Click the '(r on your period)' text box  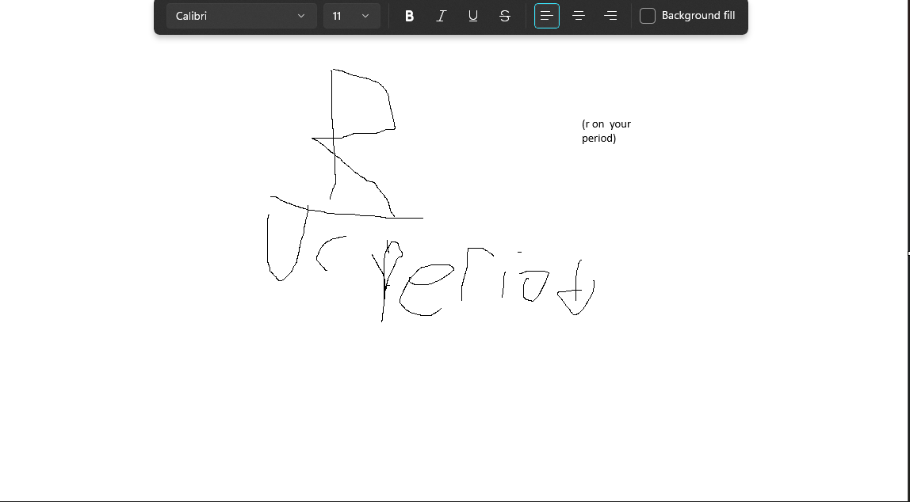pyautogui.click(x=606, y=131)
